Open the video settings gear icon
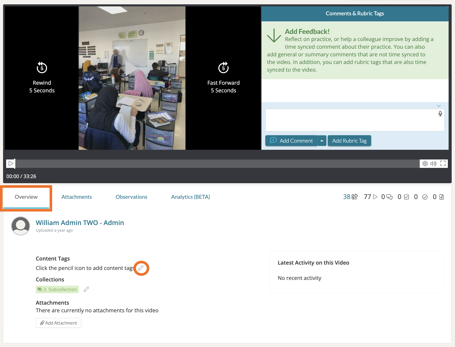 425,164
